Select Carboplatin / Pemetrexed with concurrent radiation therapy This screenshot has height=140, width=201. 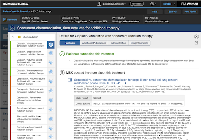click(x=29, y=100)
